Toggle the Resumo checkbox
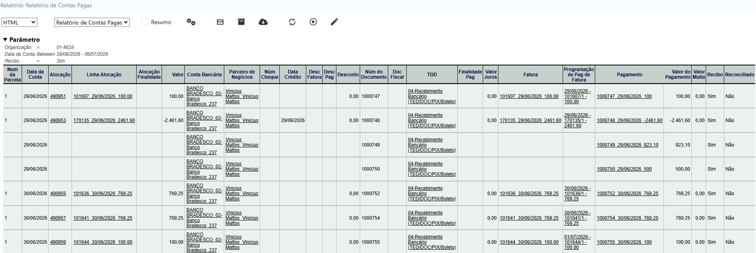This screenshot has width=756, height=253. click(x=145, y=22)
